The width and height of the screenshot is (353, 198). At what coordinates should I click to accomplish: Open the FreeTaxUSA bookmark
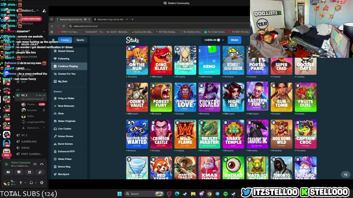pos(93,32)
